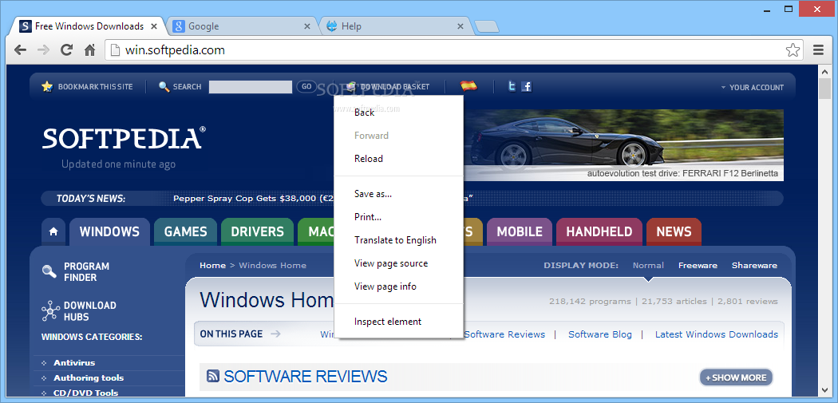This screenshot has width=838, height=403.
Task: Click the page icon in the address bar
Action: pyautogui.click(x=114, y=50)
